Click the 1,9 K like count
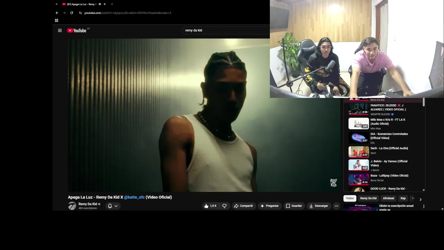 coord(213,206)
